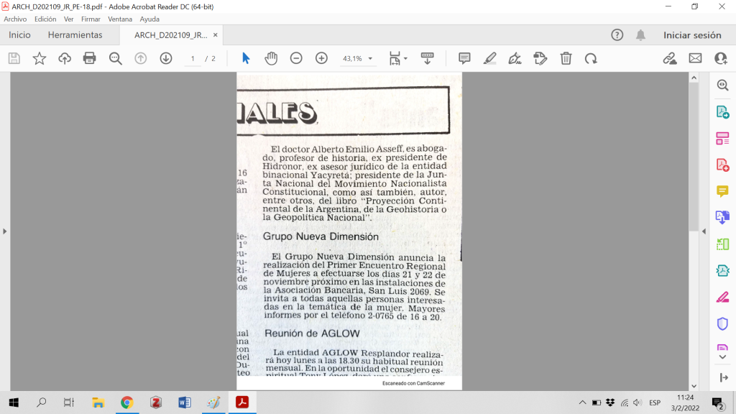This screenshot has height=414, width=736.
Task: Send the file by email envelope icon
Action: [x=695, y=58]
